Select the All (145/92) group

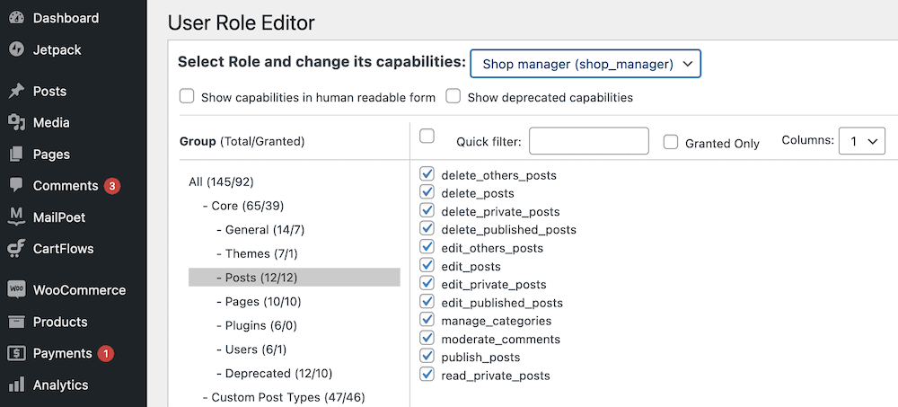(221, 181)
